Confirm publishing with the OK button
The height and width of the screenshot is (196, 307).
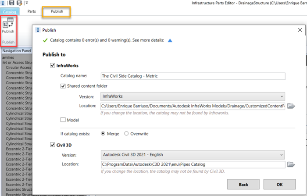tap(279, 184)
